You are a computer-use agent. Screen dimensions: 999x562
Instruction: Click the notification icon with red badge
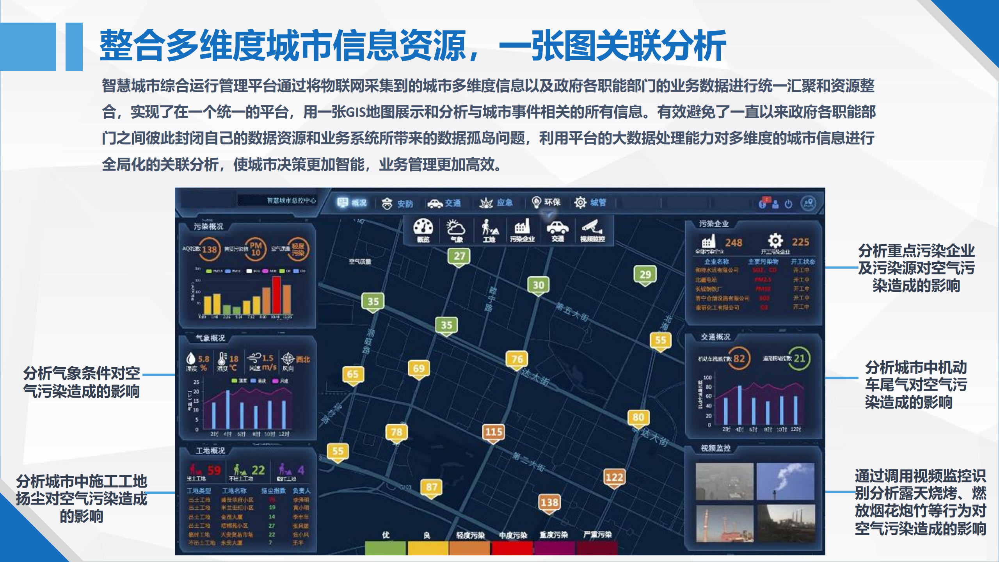click(x=763, y=203)
